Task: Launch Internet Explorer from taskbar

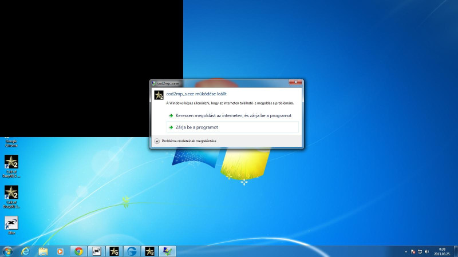Action: (26, 251)
